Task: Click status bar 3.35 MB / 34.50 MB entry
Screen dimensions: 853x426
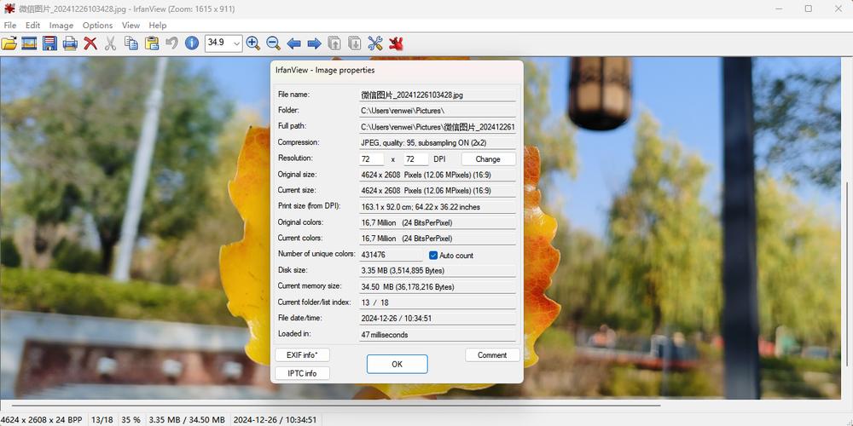Action: [187, 420]
